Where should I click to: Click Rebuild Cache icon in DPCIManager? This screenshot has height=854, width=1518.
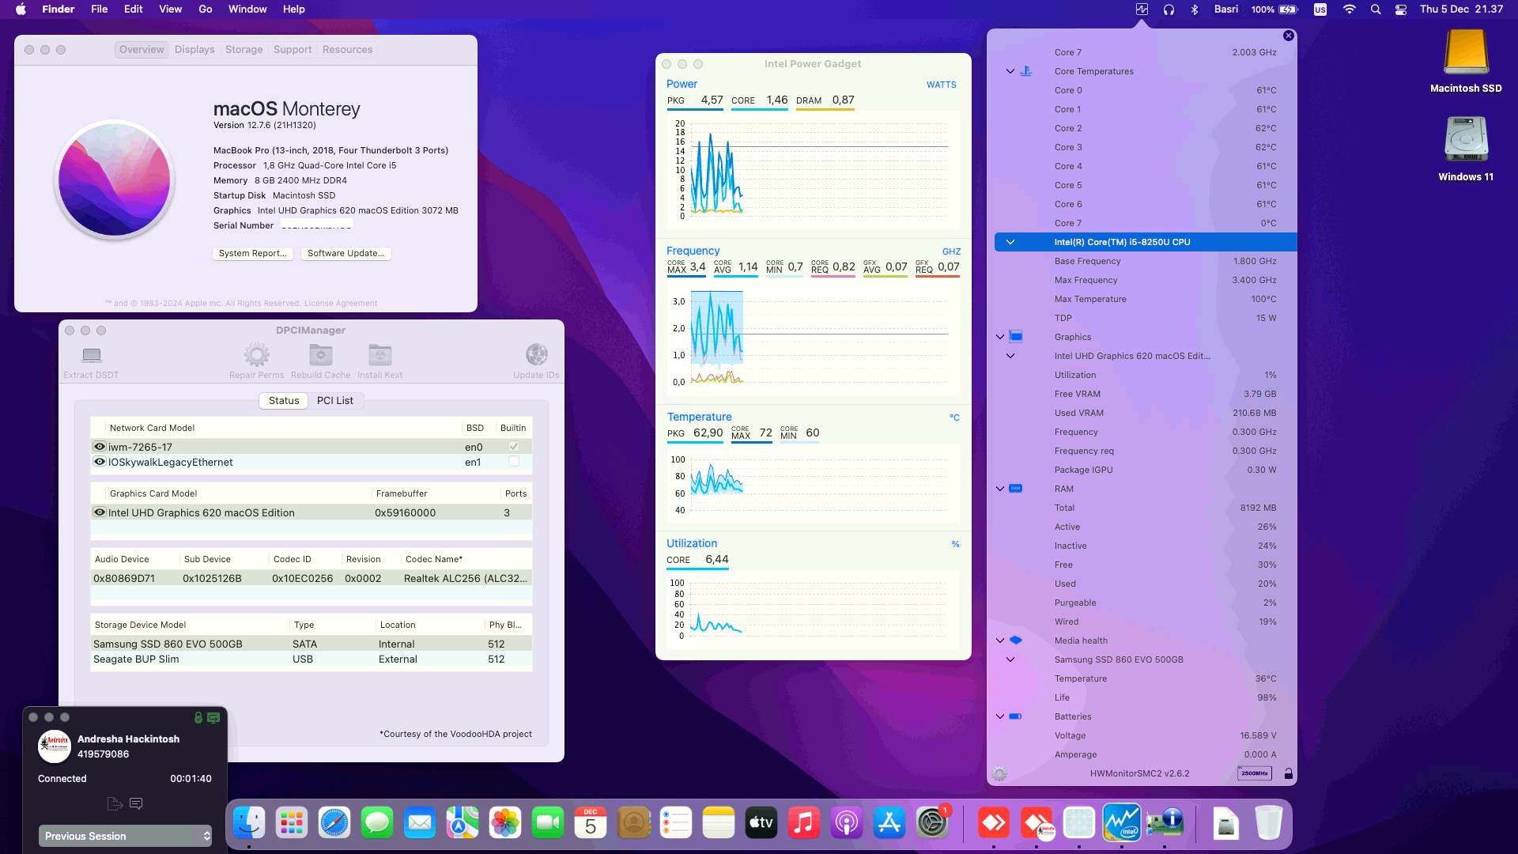click(320, 355)
